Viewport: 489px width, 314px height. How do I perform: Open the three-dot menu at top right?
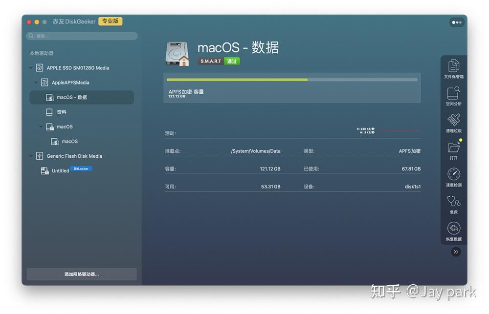[x=456, y=21]
